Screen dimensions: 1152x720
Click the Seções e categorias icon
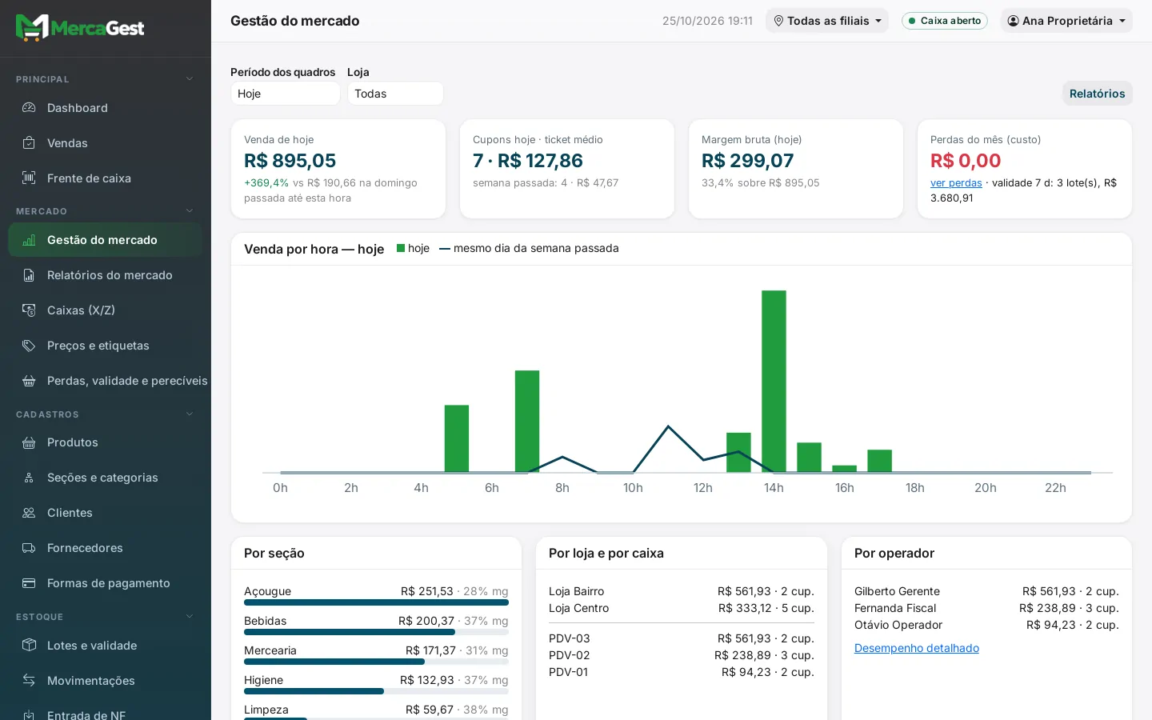click(29, 478)
